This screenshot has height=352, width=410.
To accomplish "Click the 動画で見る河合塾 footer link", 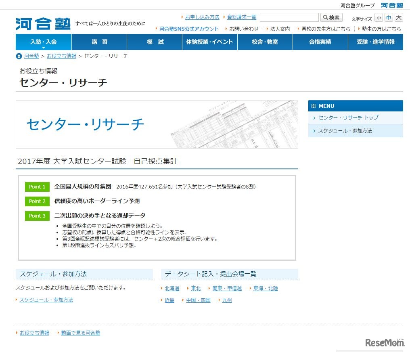I will [80, 333].
